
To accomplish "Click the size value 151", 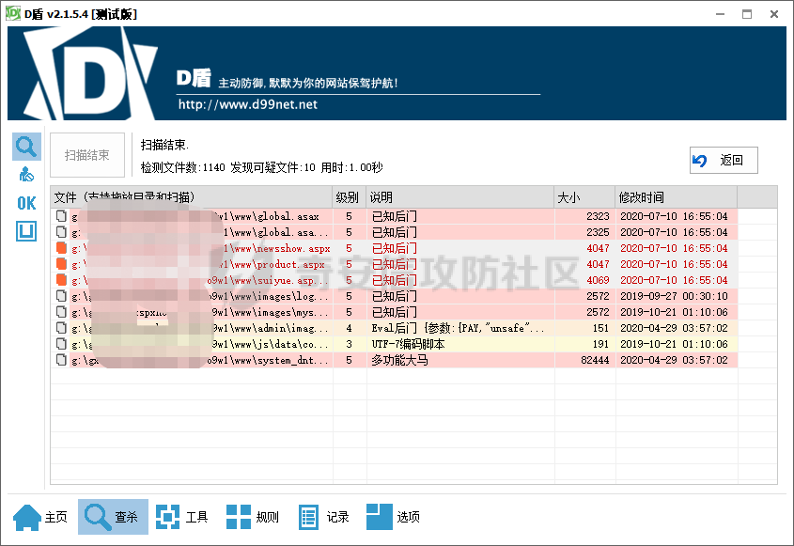I will [x=600, y=328].
